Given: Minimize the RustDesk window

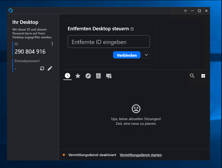Looking at the screenshot, I should 192,11.
